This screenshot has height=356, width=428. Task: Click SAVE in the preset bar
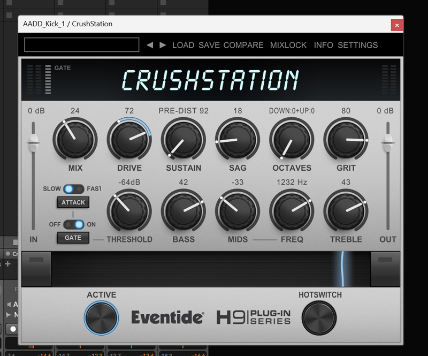coord(209,45)
